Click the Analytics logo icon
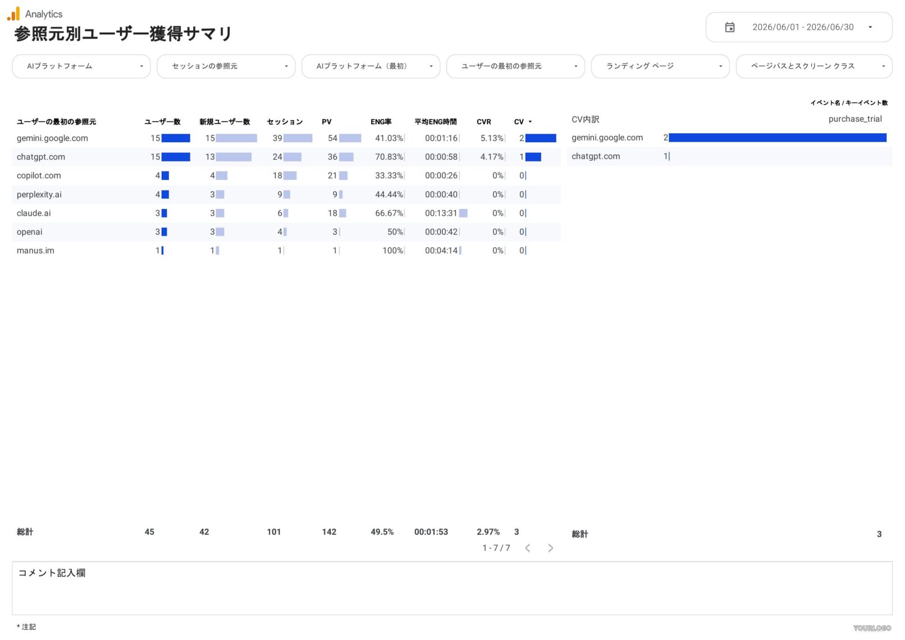905x640 pixels. 13,13
